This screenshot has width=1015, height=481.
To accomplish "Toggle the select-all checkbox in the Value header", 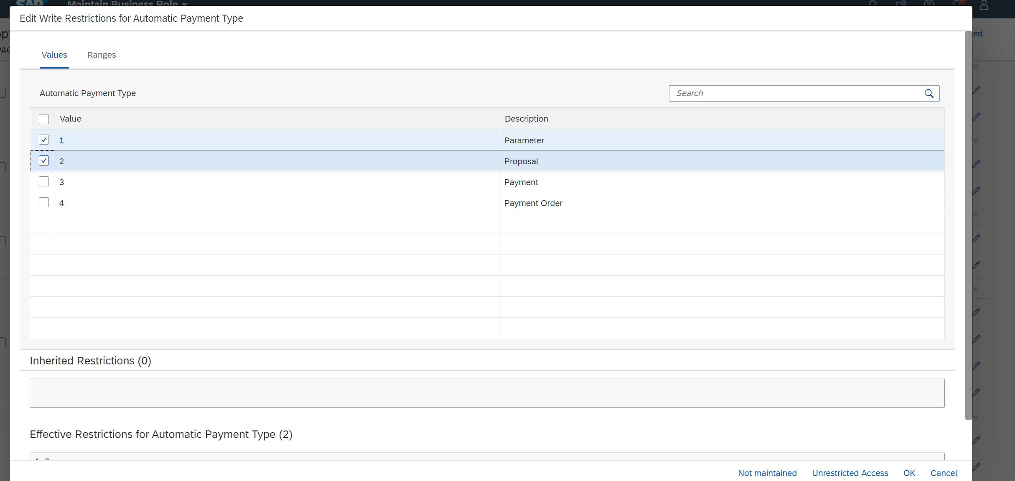I will (x=44, y=119).
